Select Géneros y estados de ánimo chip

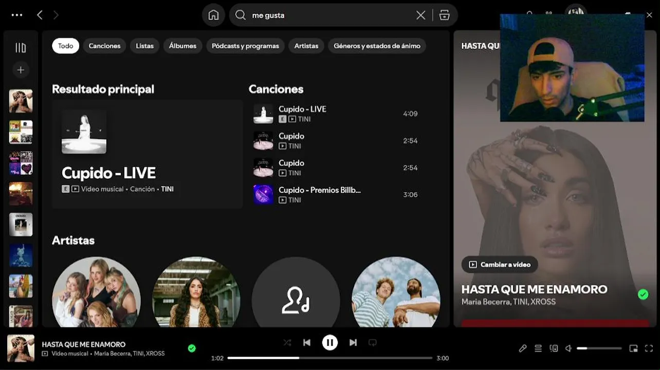[377, 46]
